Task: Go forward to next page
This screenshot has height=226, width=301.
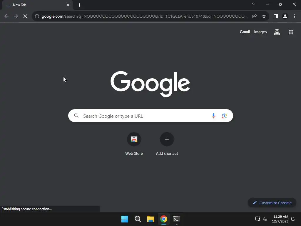Action: 16,16
